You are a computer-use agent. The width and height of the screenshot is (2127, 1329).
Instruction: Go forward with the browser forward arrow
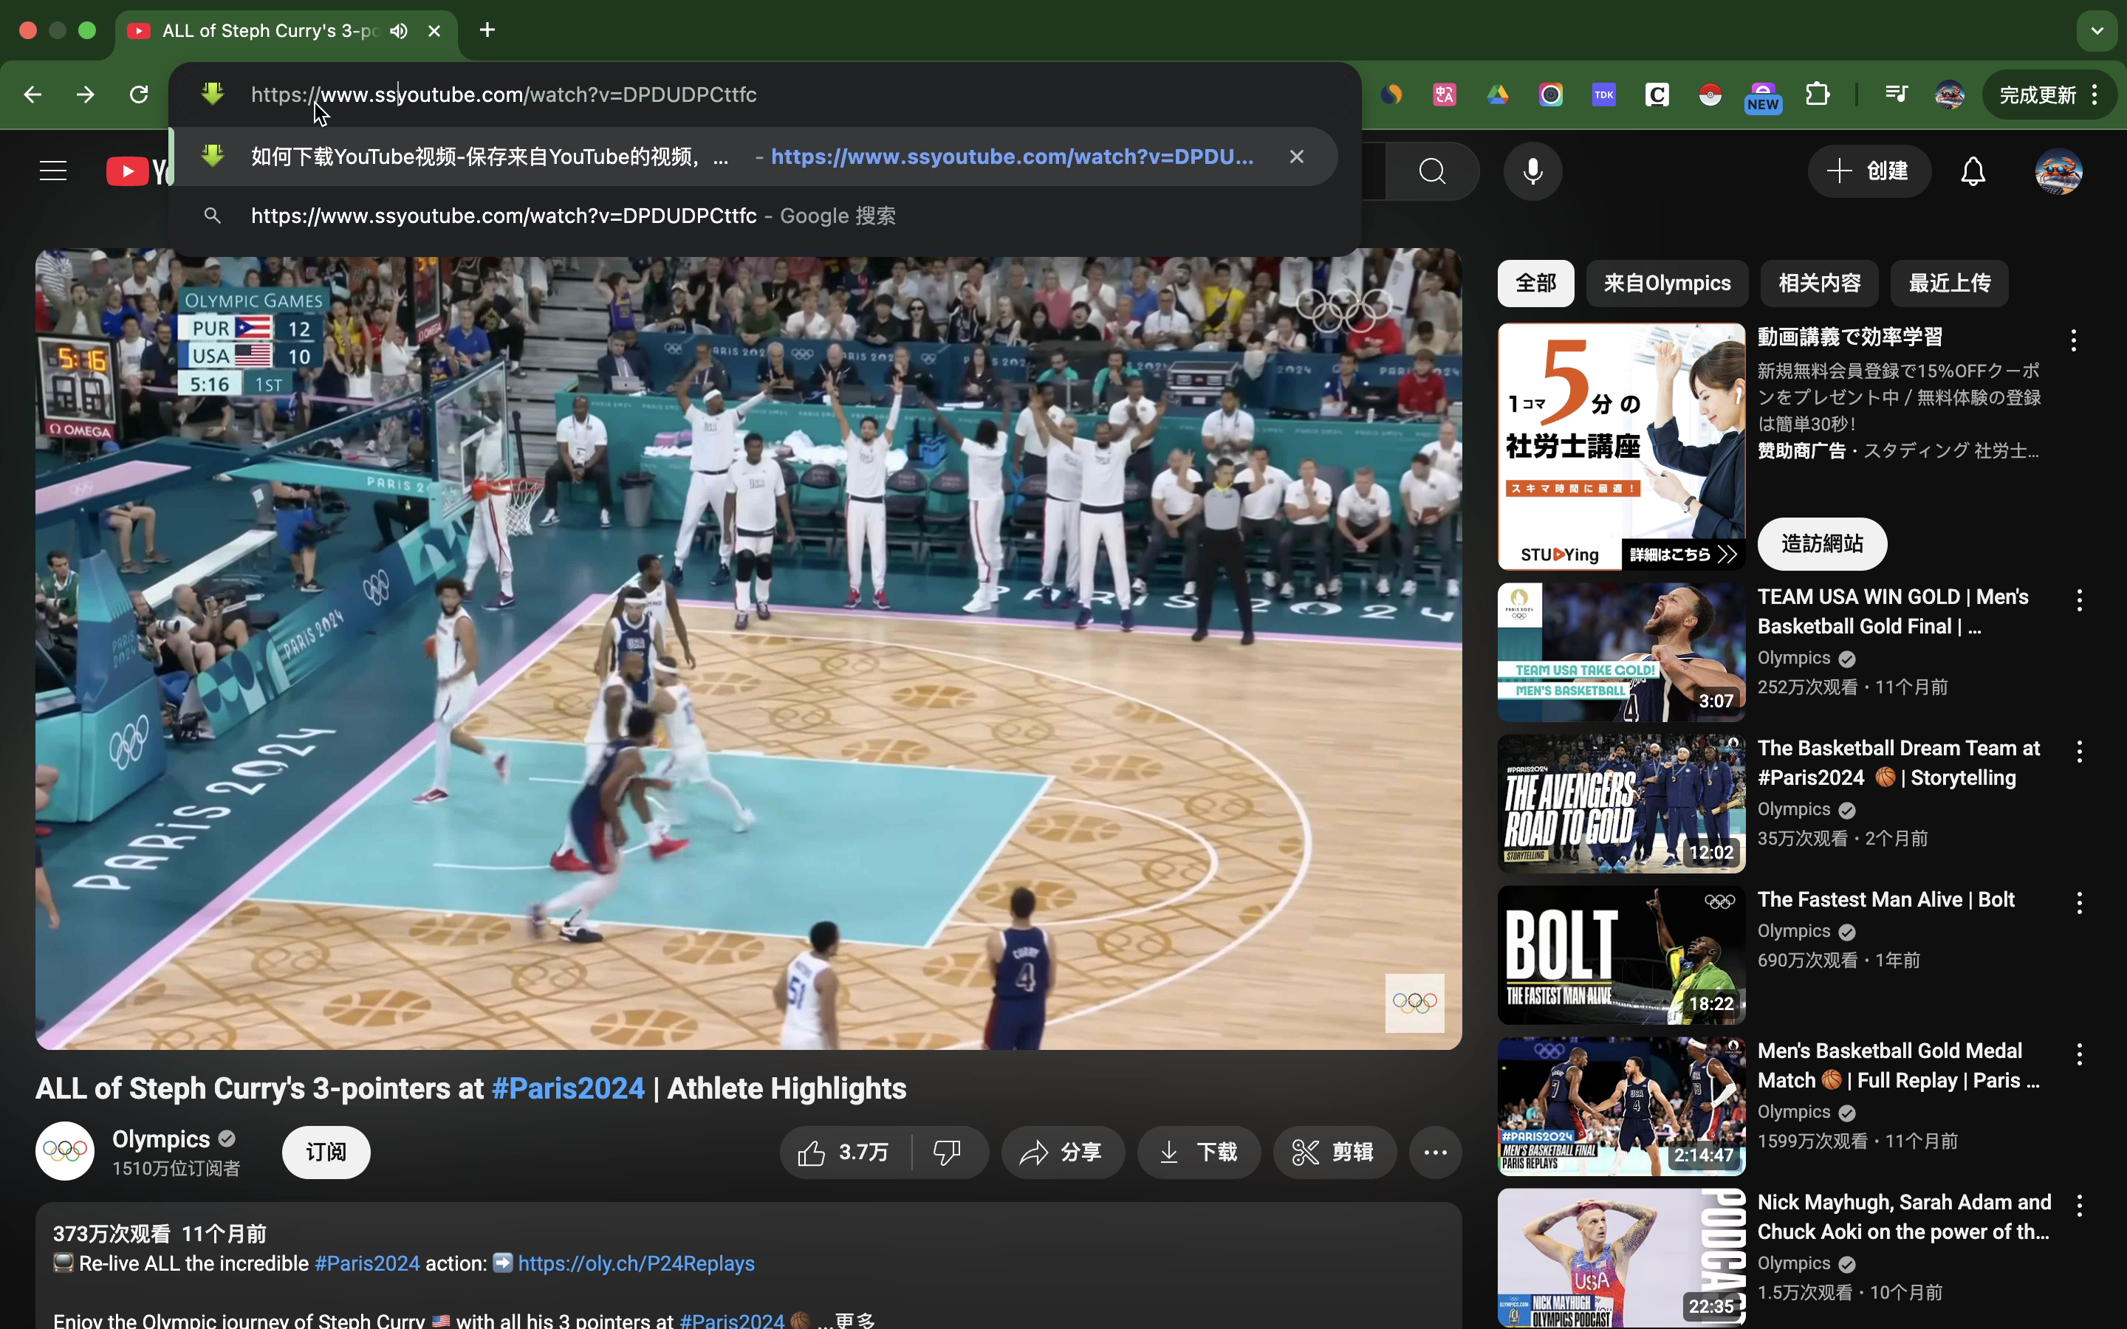coord(85,94)
